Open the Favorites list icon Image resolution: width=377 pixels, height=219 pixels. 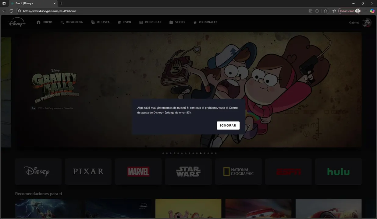click(x=334, y=11)
